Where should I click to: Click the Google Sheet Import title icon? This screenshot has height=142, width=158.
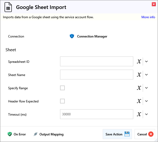coord(8,7)
